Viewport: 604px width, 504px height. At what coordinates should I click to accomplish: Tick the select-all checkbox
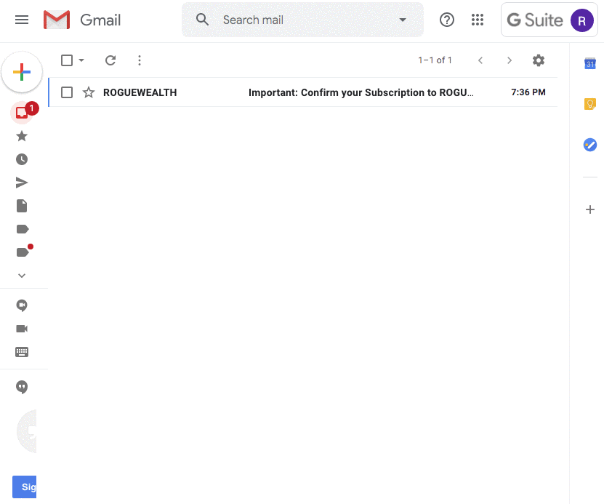67,60
